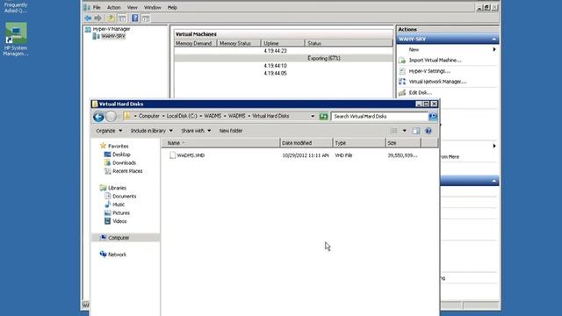This screenshot has height=316, width=562.
Task: Open HP System Management desktop shortcut
Action: click(16, 39)
